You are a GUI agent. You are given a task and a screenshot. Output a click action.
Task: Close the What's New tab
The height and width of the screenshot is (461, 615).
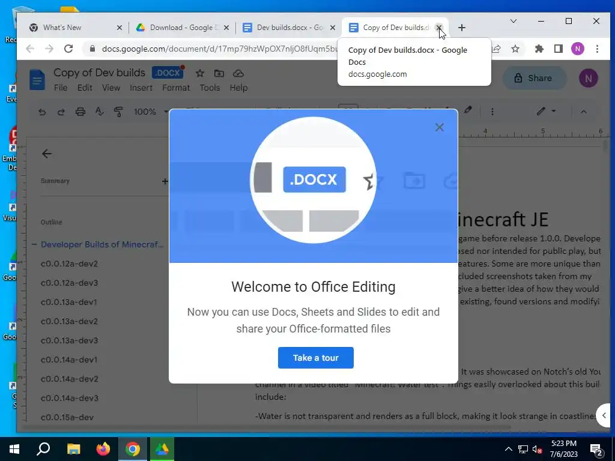click(x=120, y=28)
